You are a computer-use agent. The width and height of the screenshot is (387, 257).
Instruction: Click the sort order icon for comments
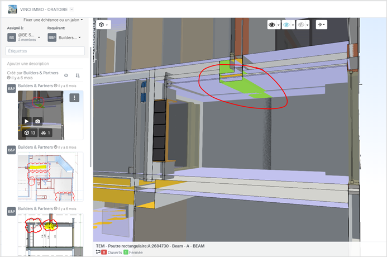click(x=78, y=75)
